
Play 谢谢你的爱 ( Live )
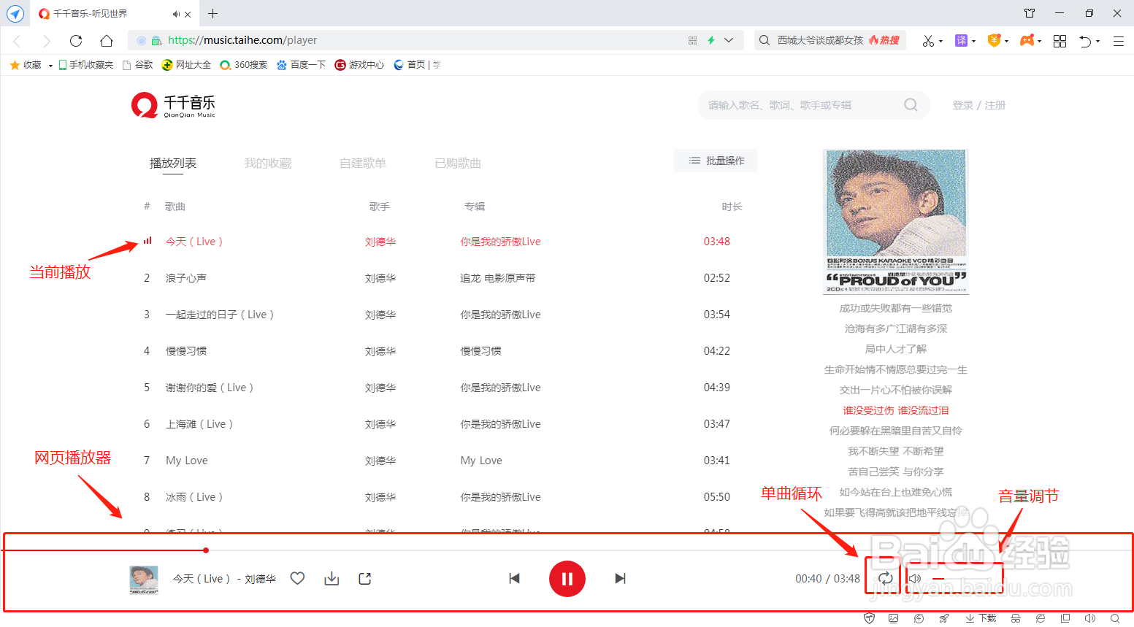(x=210, y=388)
